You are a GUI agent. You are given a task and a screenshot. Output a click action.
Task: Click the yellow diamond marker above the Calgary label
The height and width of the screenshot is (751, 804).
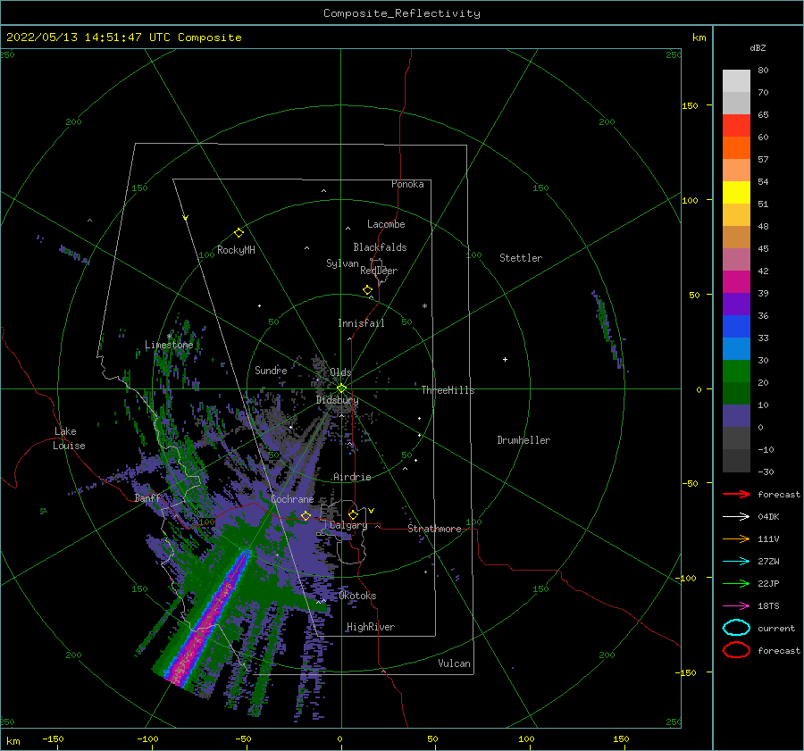(353, 514)
